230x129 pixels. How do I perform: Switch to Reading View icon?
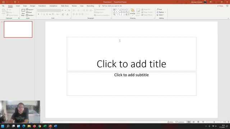[198, 122]
